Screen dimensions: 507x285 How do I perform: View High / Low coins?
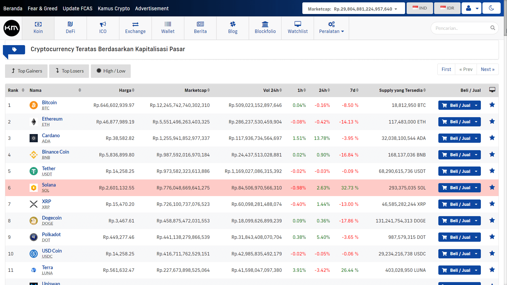[x=111, y=71]
